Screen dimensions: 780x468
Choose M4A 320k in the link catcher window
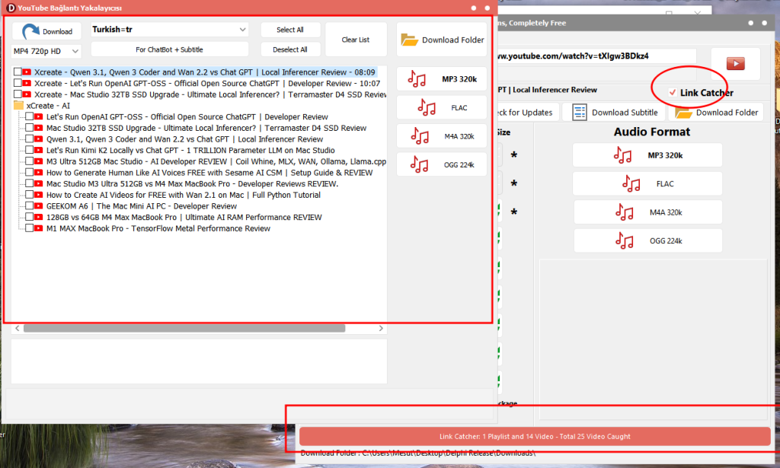click(x=442, y=136)
